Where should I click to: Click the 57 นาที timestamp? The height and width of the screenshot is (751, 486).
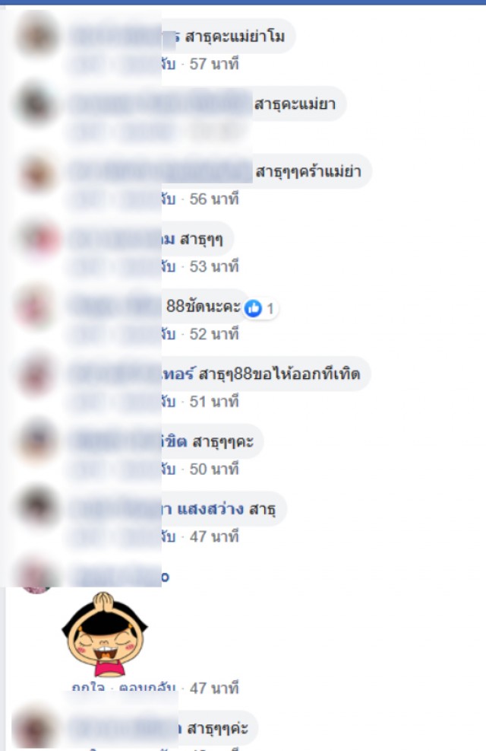coord(214,64)
